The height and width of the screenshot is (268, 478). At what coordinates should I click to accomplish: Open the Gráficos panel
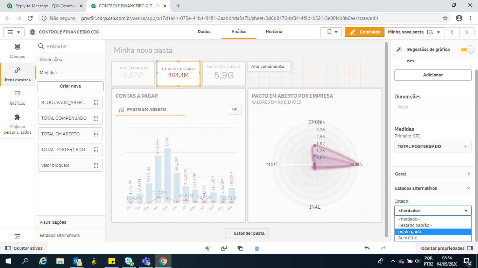point(17,98)
